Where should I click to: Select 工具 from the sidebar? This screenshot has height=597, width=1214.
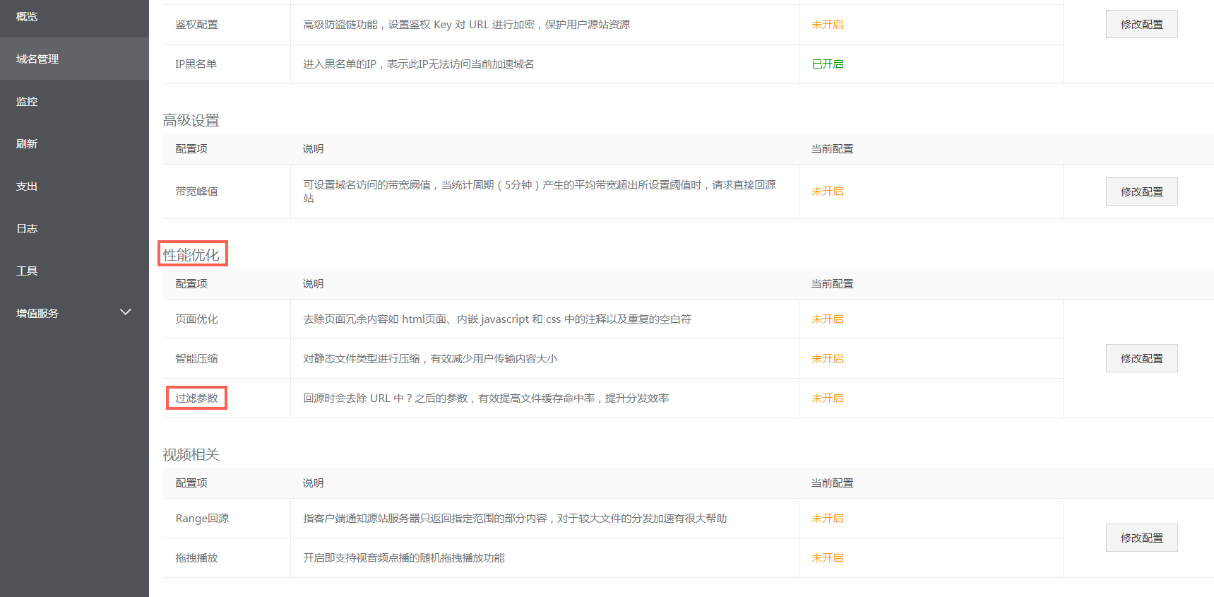click(27, 271)
